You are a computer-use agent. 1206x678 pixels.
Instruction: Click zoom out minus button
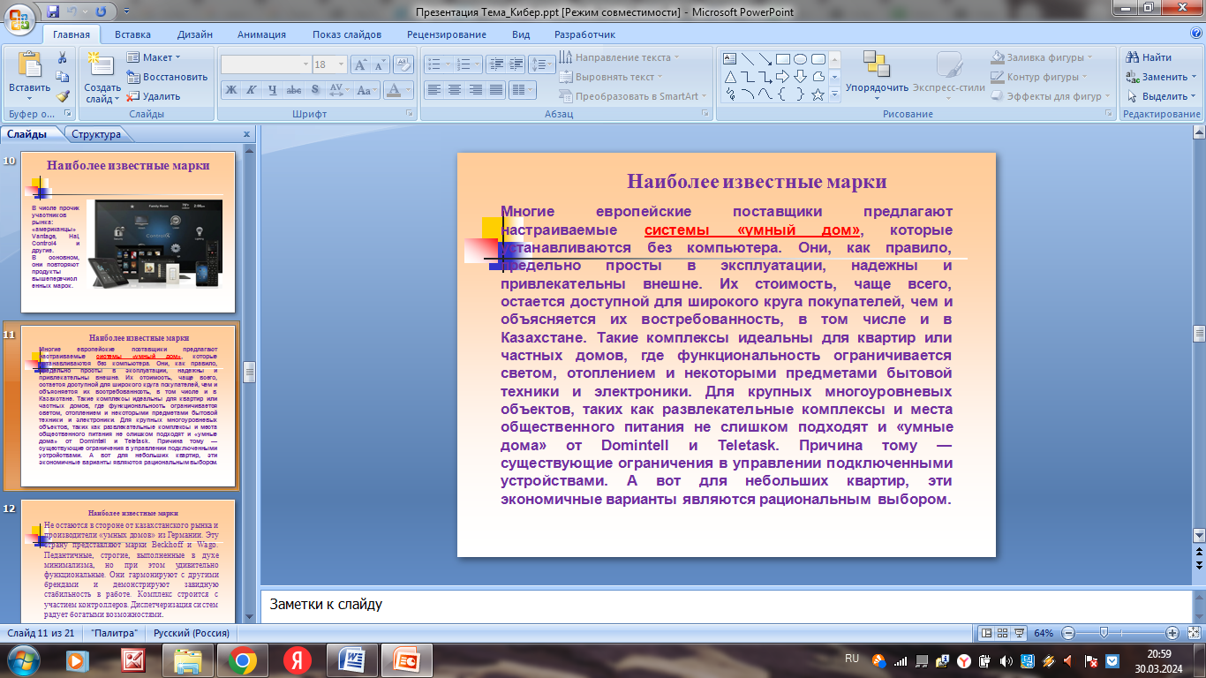click(x=1068, y=633)
